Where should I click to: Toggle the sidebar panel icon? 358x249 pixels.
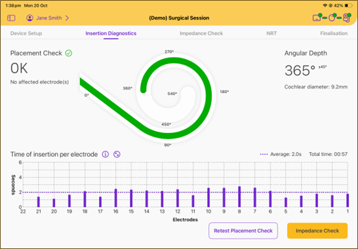[x=11, y=18]
